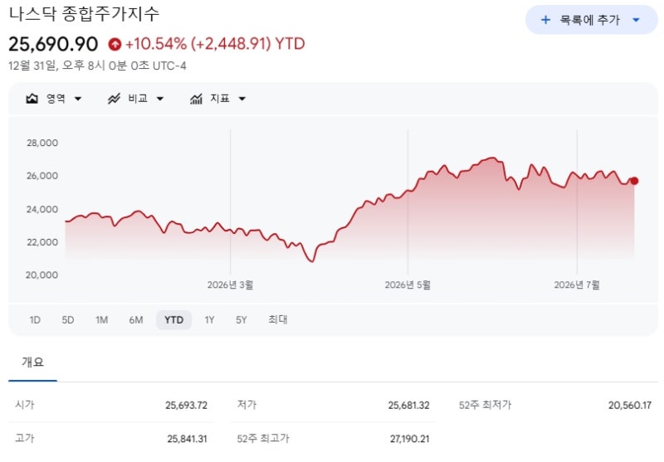This screenshot has height=462, width=664.
Task: Click the high value 25,841.31
Action: click(x=188, y=439)
